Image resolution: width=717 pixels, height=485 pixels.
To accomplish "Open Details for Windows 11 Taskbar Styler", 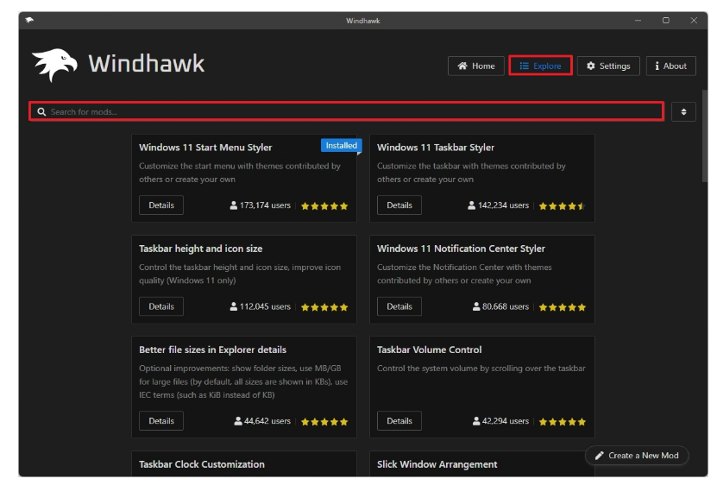I will [x=399, y=205].
